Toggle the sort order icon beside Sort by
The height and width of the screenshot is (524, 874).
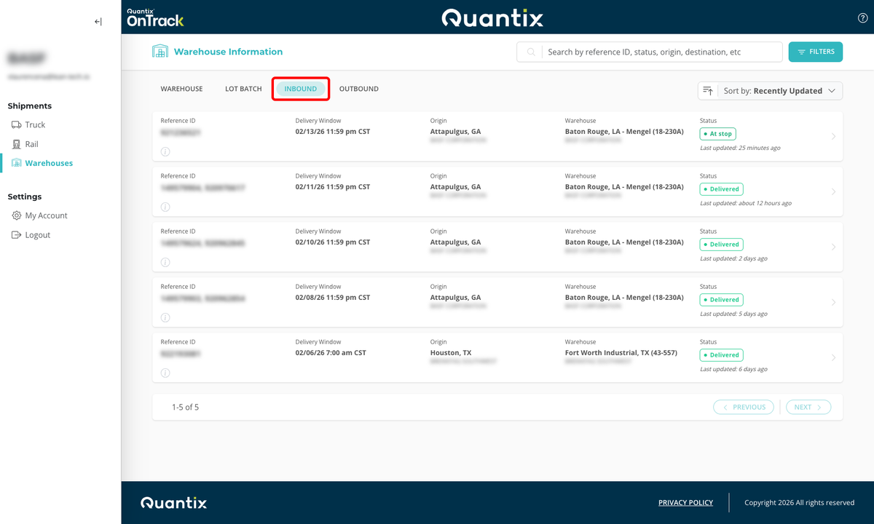pos(707,90)
